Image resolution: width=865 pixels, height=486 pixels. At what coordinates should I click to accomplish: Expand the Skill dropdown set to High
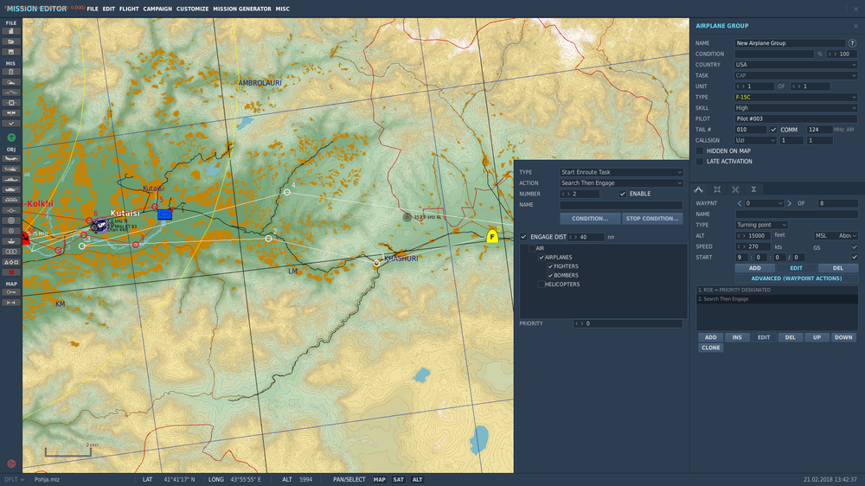796,107
